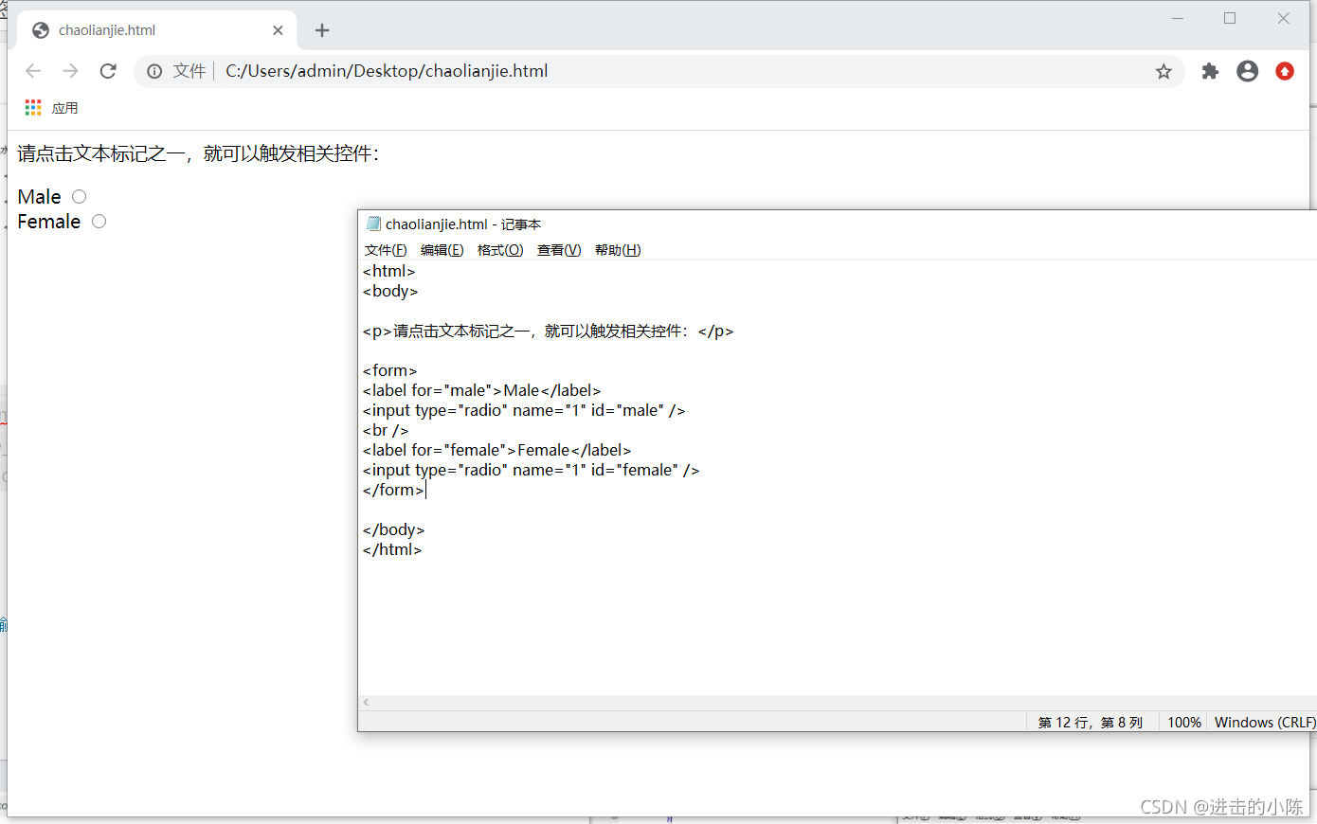
Task: Open Notepad's 编辑(E) menu
Action: point(442,250)
